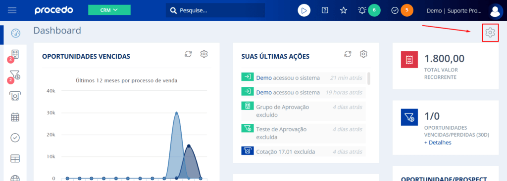The width and height of the screenshot is (507, 181).
Task: Open the tasks checkmark icon in header
Action: click(395, 10)
